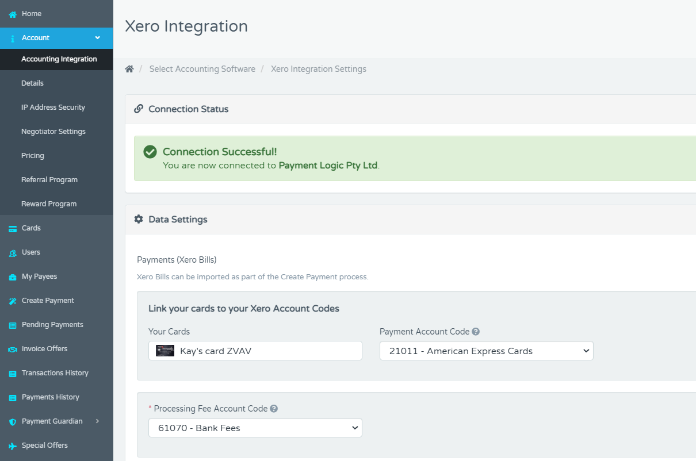The height and width of the screenshot is (461, 696).
Task: Open the Processing Fee Account Code dropdown
Action: coord(255,428)
